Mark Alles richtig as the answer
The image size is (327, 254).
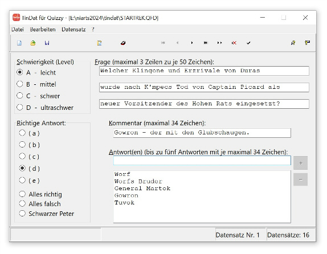[x=40, y=194]
